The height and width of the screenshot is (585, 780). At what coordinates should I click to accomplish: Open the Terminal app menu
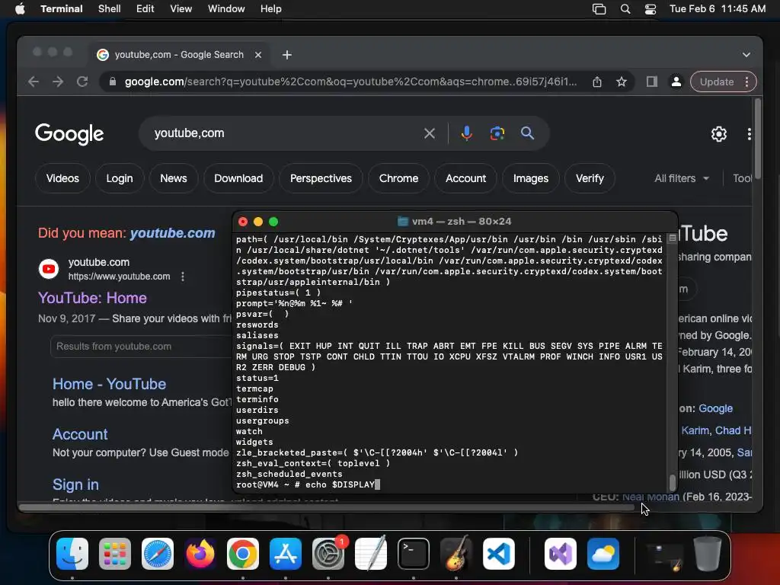point(62,9)
